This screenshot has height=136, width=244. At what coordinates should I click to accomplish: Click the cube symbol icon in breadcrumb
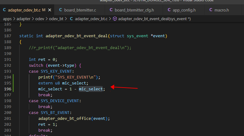(115, 19)
